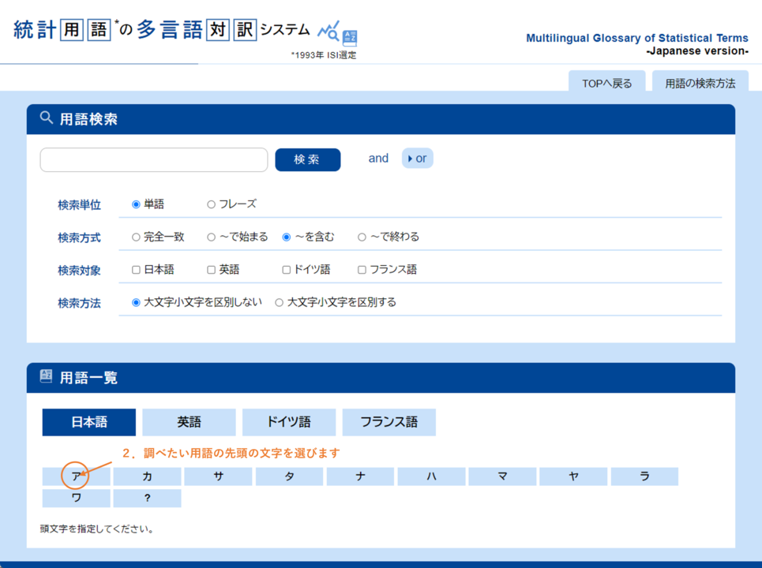Enable the 英語 checkbox
762x568 pixels.
pyautogui.click(x=211, y=270)
